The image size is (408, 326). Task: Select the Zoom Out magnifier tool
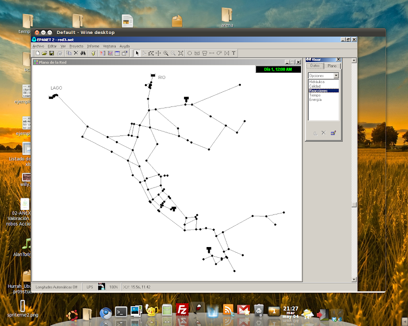pos(173,53)
